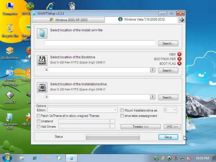Open BootICE desktop shortcut
Viewport: 216px width, 162px height.
(x=10, y=97)
